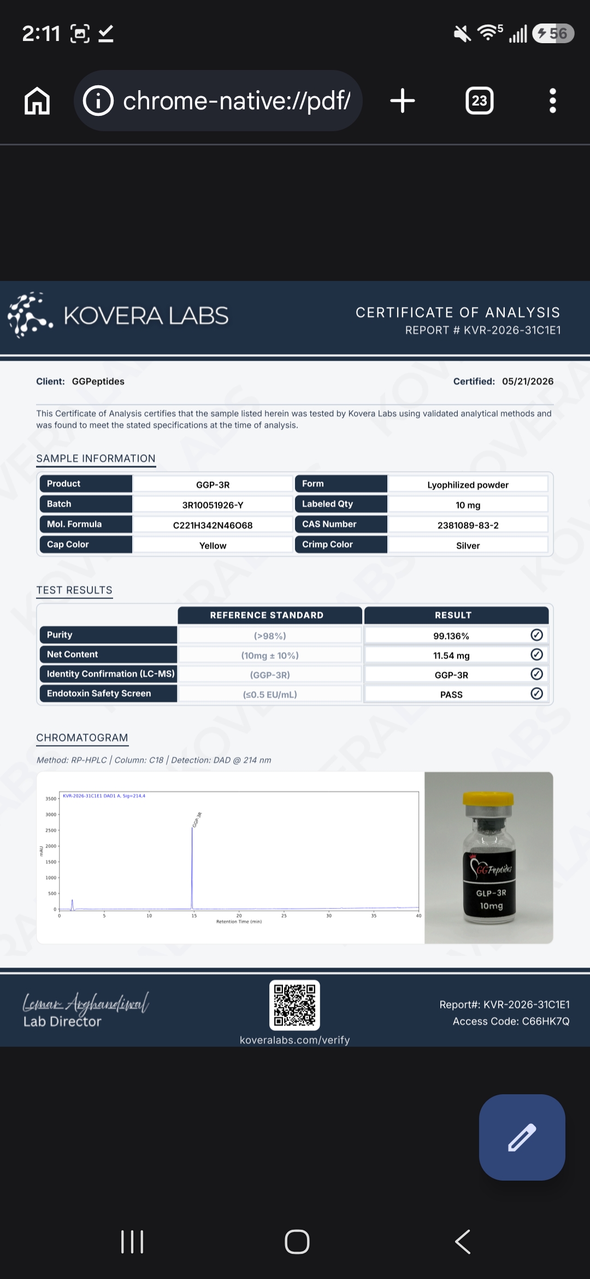590x1279 pixels.
Task: Tap Android back navigation arrow
Action: click(463, 1242)
